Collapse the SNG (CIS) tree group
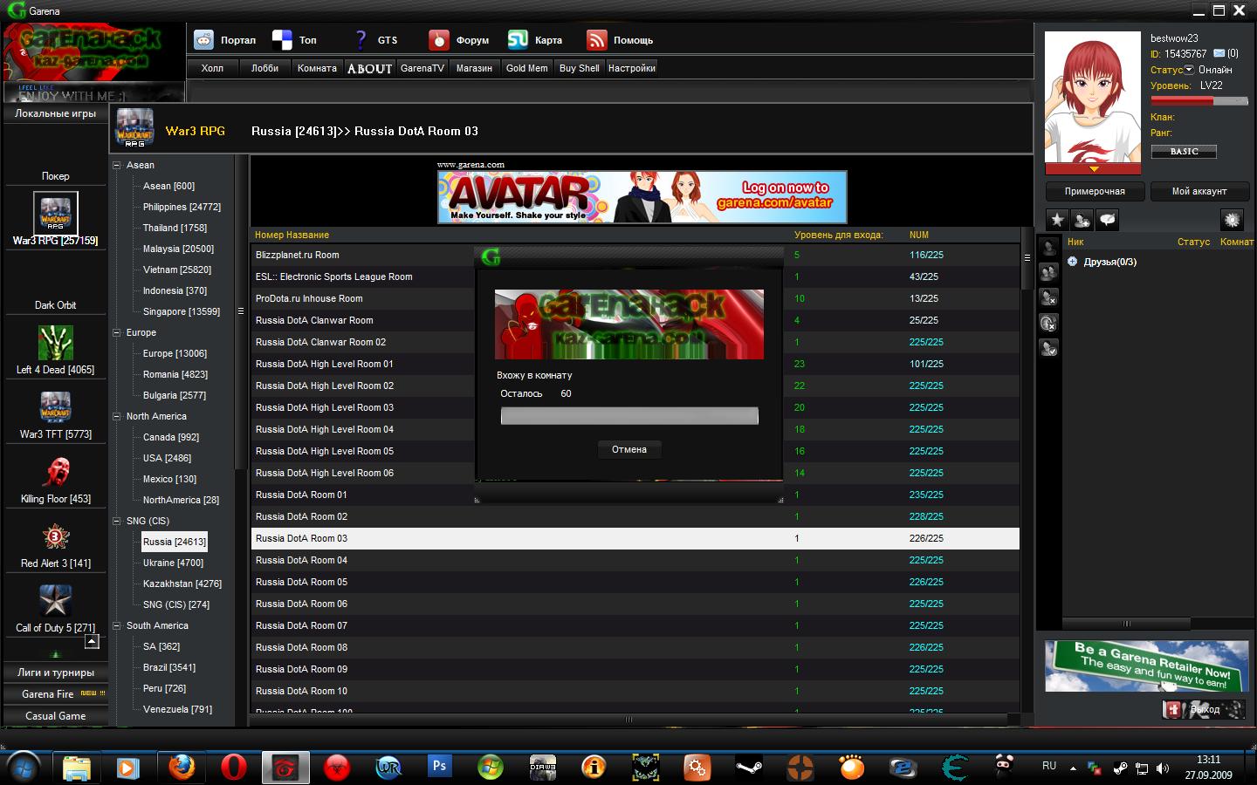This screenshot has height=785, width=1257. click(117, 521)
